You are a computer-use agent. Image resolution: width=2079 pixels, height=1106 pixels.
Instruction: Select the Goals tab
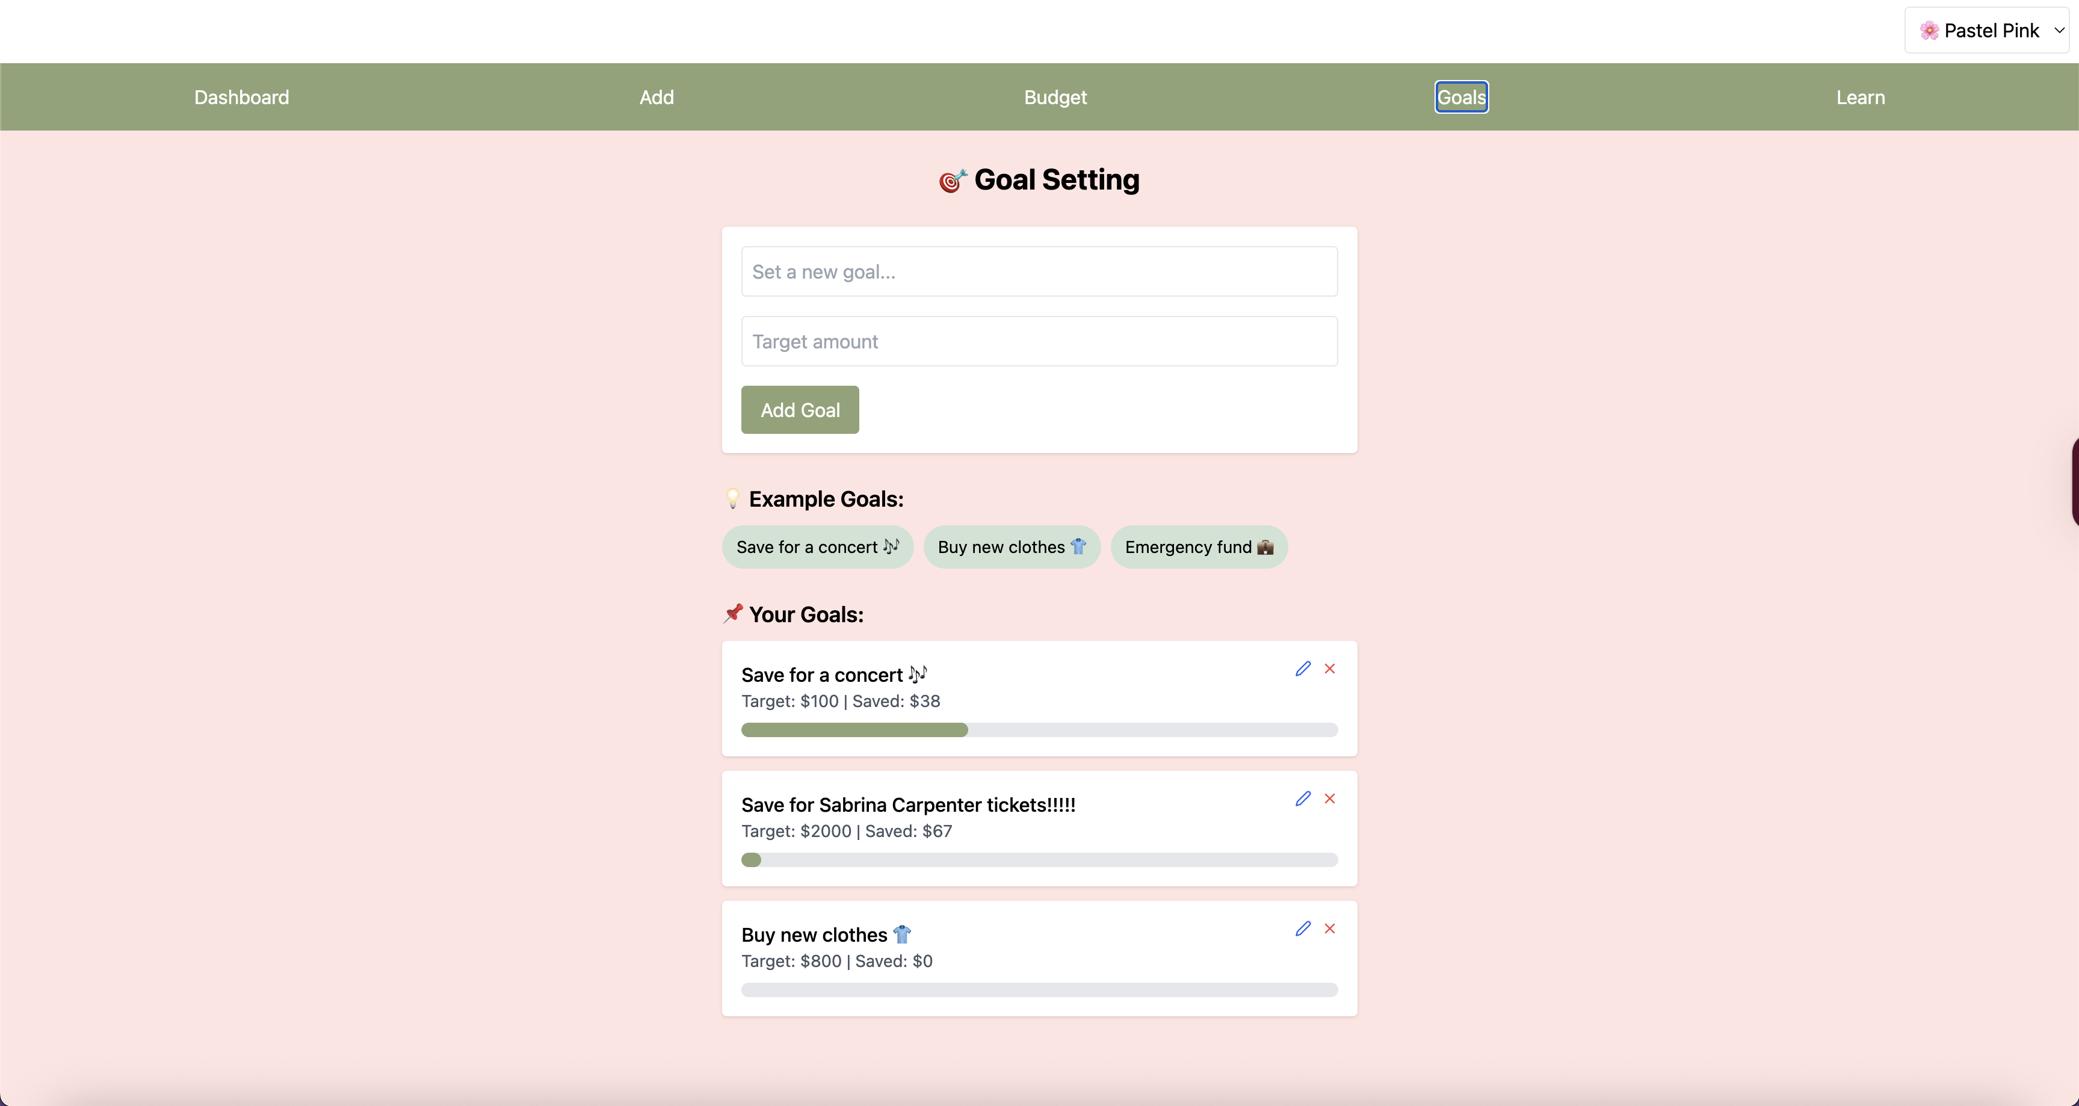[x=1461, y=97]
